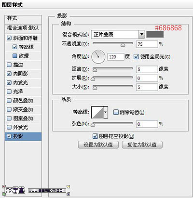The image size is (193, 198).
Task: Click the 扩展 slider handle
Action: (x=93, y=79)
